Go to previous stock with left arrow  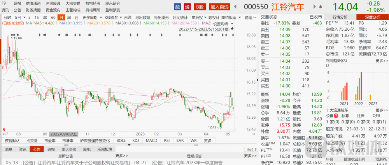[235, 7]
